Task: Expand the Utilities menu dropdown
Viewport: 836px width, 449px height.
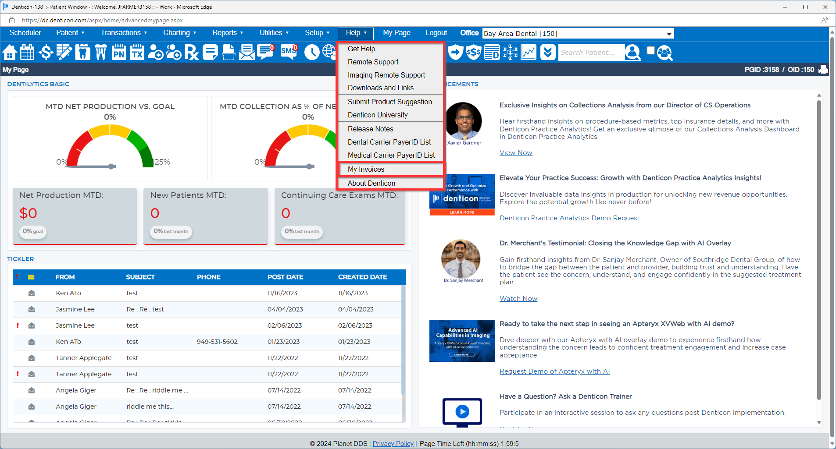Action: pyautogui.click(x=274, y=33)
